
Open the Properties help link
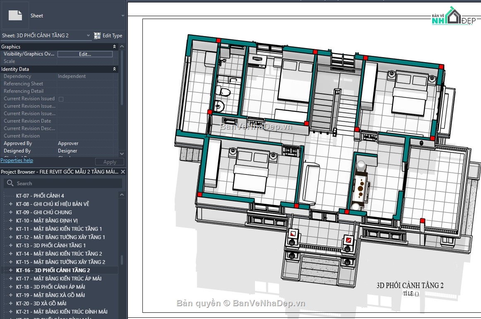click(17, 160)
